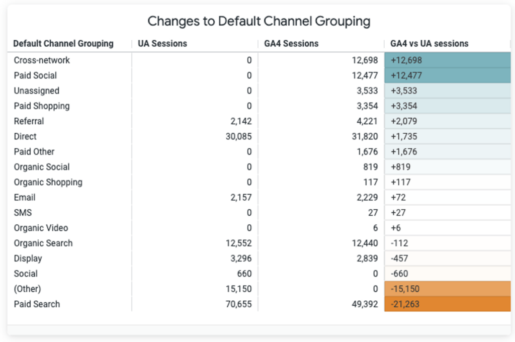
Task: Select the light orange -15,150 cell
Action: tap(447, 289)
